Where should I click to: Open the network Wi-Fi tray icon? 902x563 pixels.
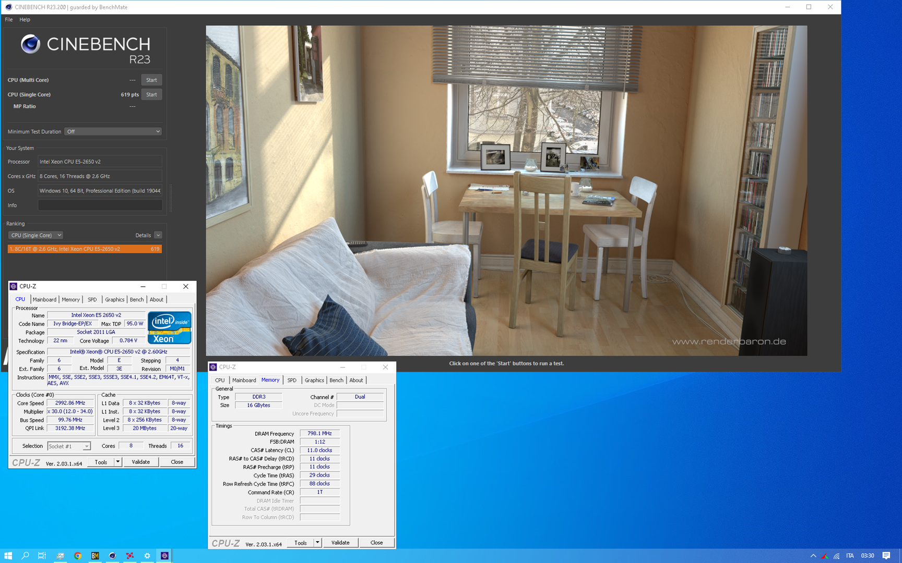pos(837,556)
